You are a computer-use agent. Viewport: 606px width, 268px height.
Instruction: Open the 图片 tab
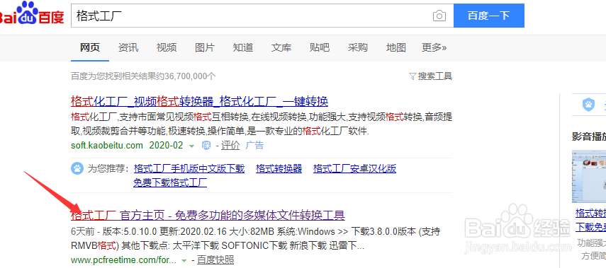click(204, 48)
